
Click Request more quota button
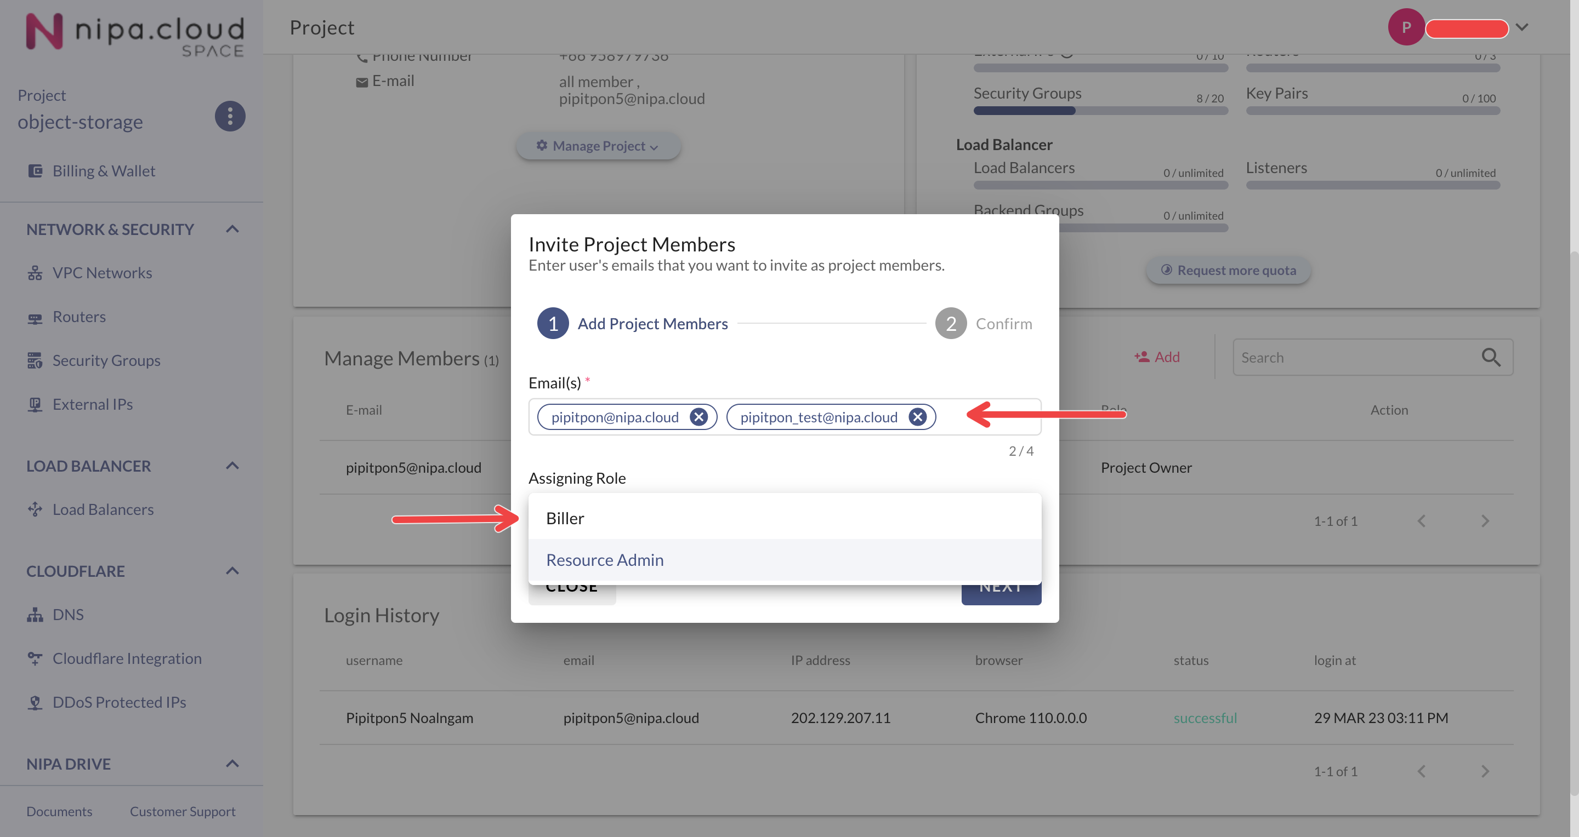pos(1228,270)
